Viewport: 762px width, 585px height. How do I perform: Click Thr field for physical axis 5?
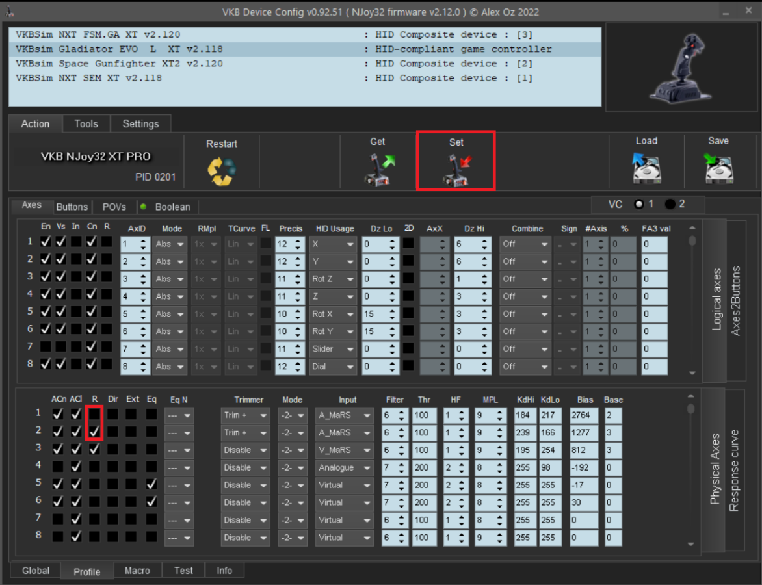point(425,486)
